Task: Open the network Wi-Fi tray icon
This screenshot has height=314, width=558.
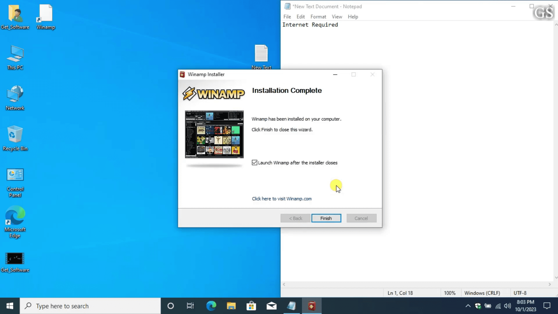Action: (498, 306)
